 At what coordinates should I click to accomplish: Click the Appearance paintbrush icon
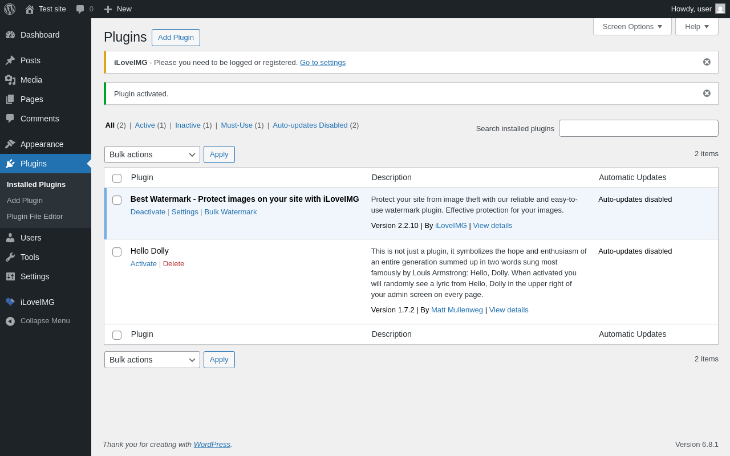(10, 144)
